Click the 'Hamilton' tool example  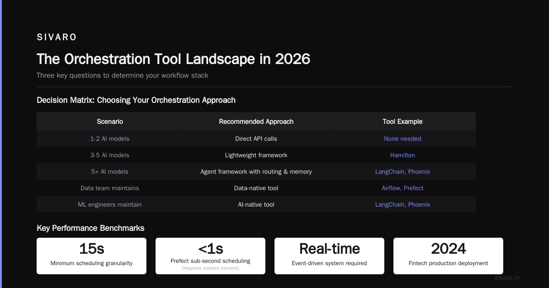(403, 155)
